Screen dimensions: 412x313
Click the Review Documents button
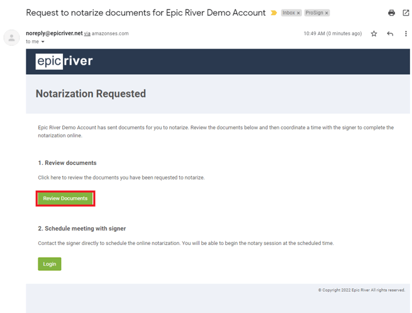coord(65,198)
